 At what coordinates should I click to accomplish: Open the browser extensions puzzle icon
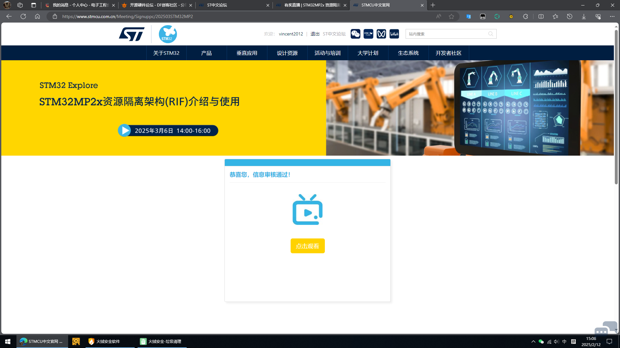pos(525,16)
